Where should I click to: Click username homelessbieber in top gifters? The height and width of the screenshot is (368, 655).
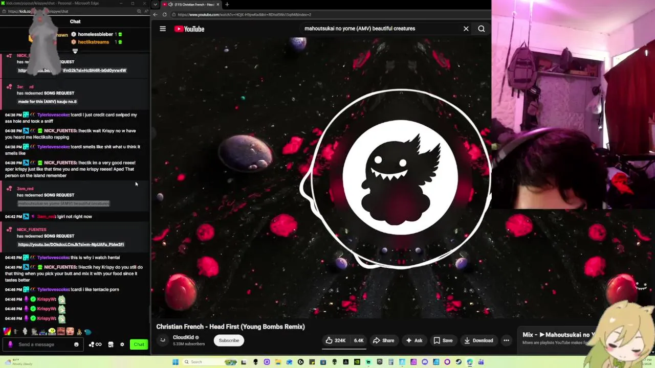(95, 34)
